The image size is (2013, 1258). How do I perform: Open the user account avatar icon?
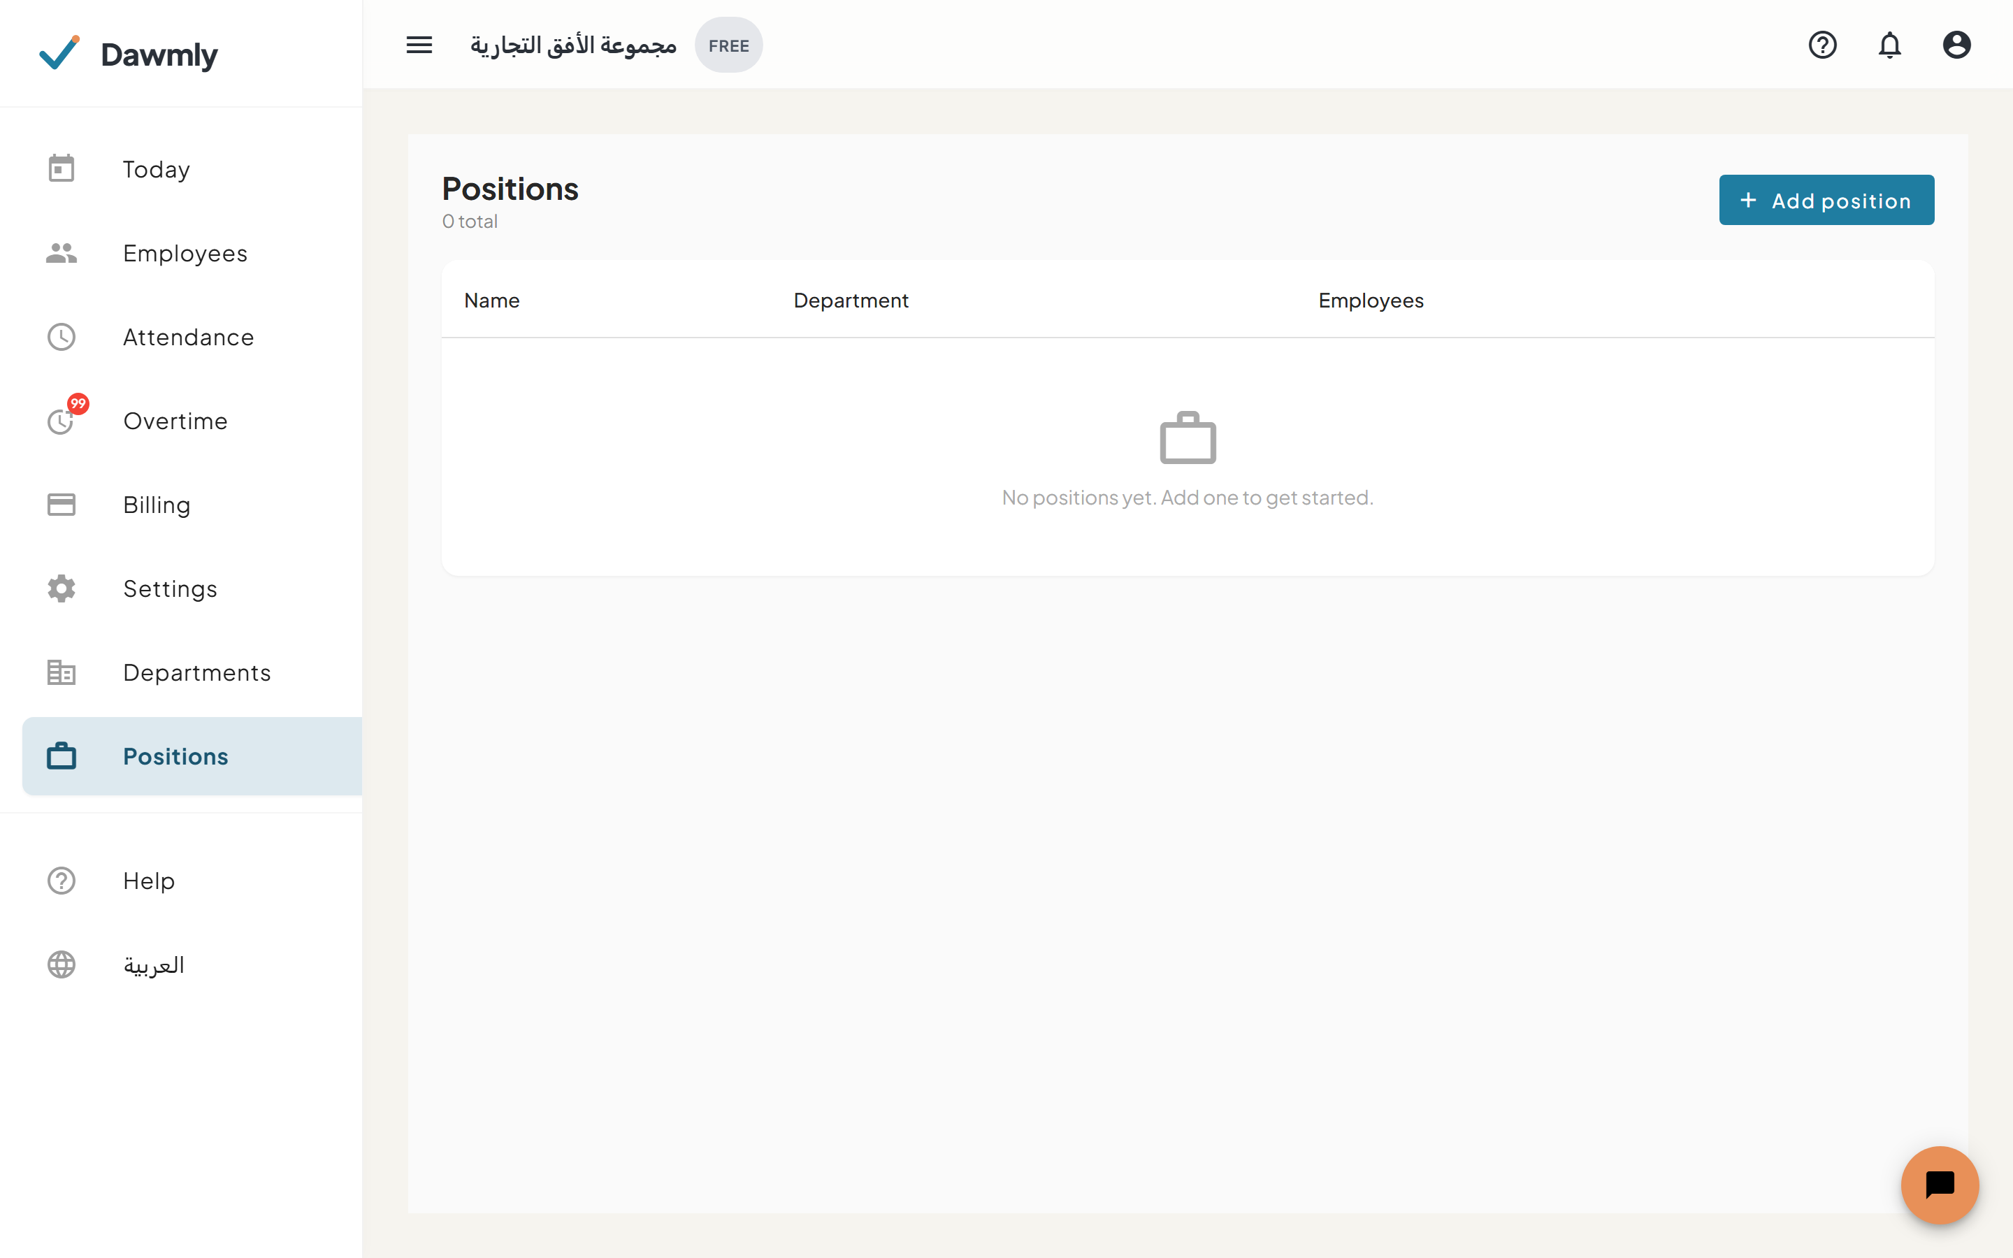(1956, 45)
